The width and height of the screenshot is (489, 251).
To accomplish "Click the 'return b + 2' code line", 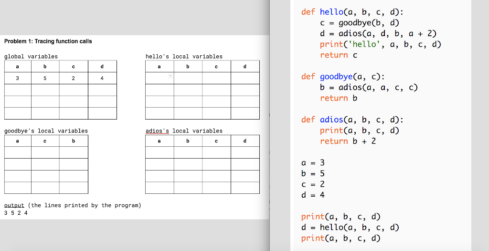I will tap(348, 141).
